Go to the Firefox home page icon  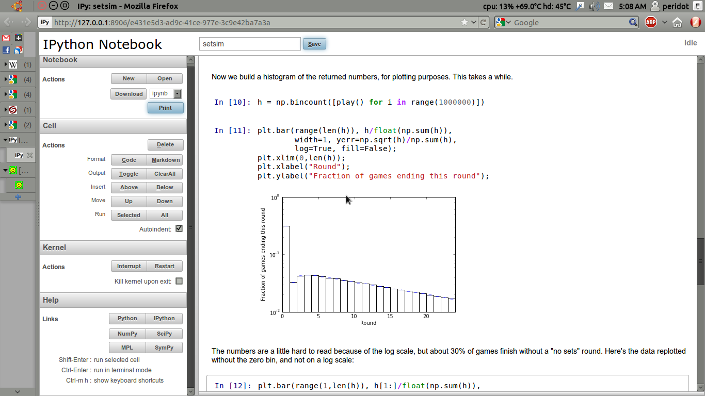point(678,22)
